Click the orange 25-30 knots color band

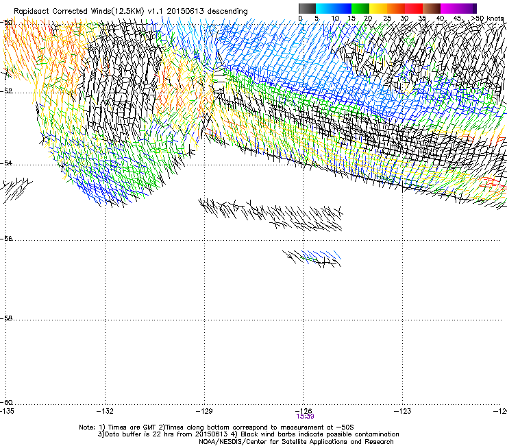(396, 8)
